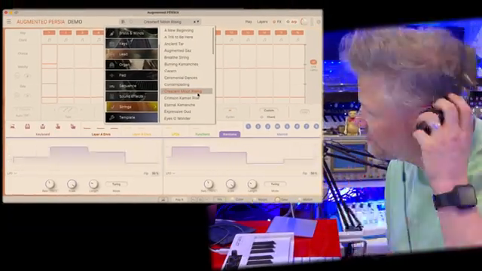Select the Chord radio option
The image size is (482, 271).
click(x=261, y=117)
